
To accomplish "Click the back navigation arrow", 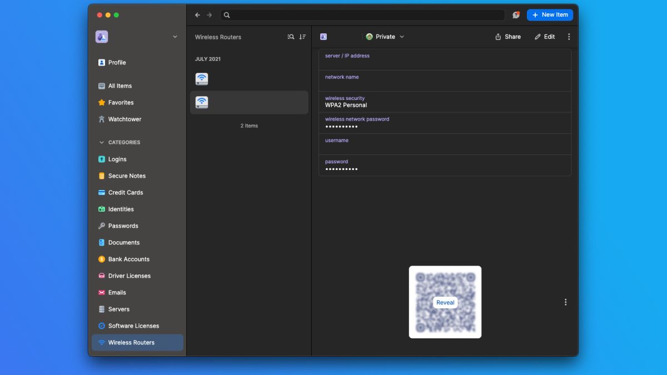I will click(x=197, y=15).
